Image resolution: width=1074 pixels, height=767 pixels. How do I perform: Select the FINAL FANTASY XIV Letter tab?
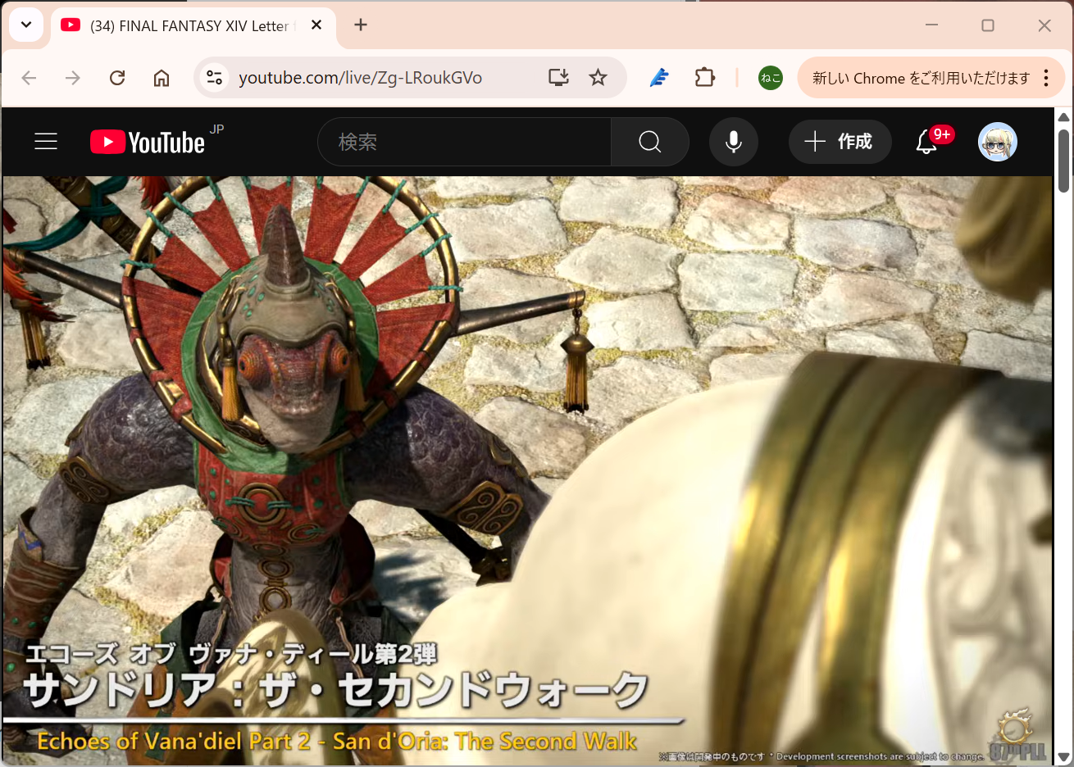point(193,26)
